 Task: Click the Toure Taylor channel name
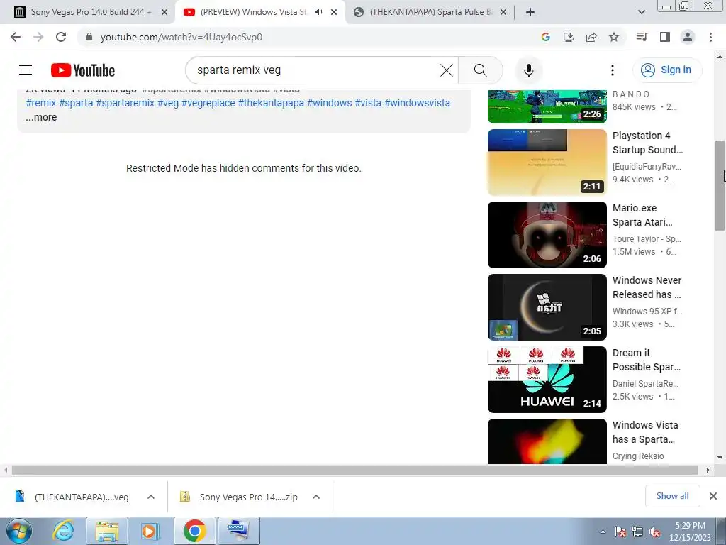[647, 238]
